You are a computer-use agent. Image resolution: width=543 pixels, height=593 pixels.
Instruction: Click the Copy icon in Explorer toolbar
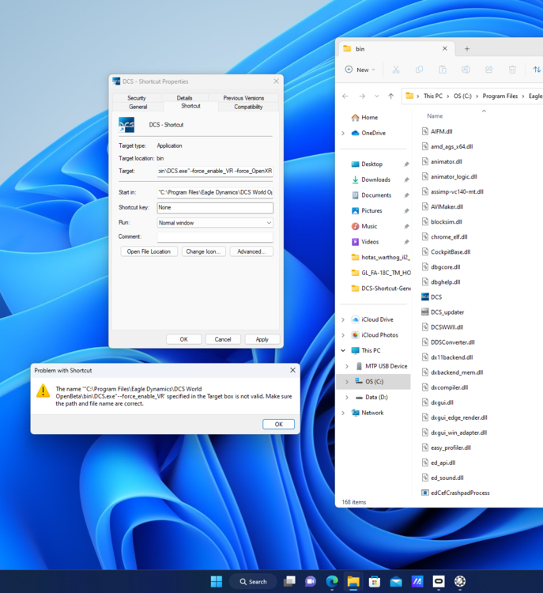point(419,70)
